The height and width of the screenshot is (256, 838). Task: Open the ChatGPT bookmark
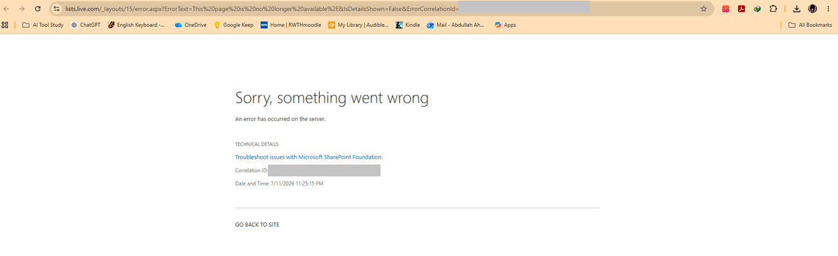[85, 25]
